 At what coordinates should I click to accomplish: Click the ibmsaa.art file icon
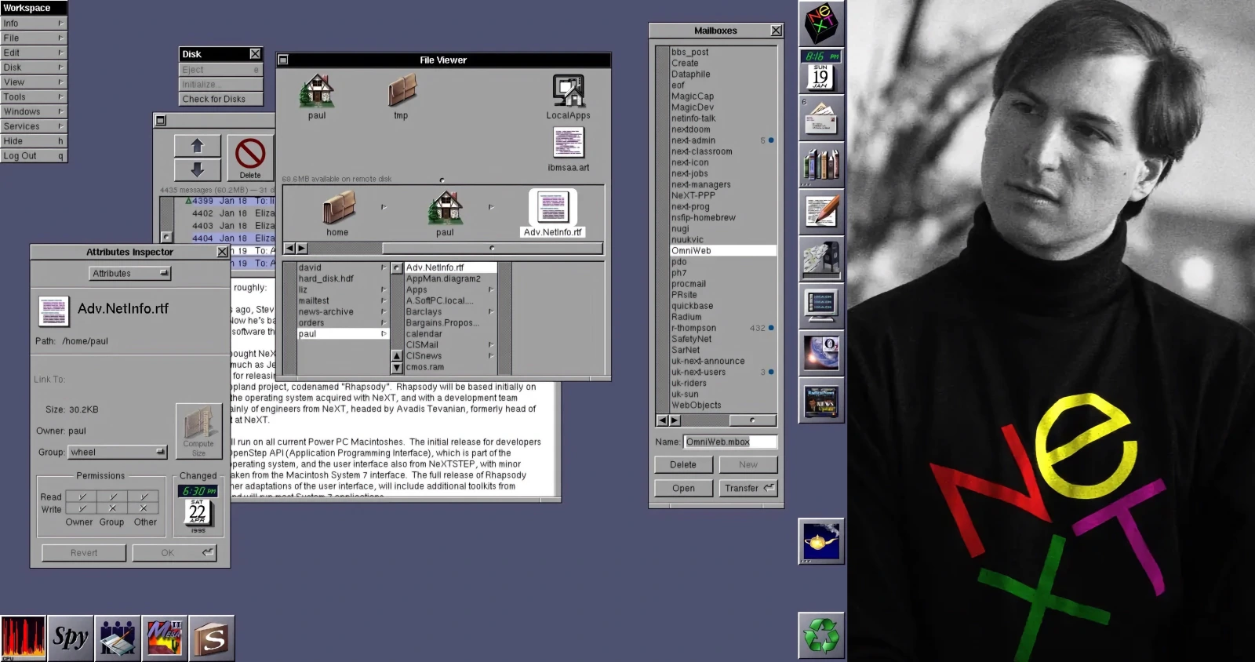568,149
